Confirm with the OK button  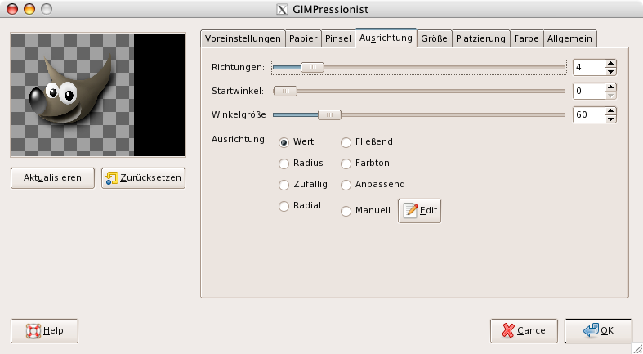coord(598,331)
